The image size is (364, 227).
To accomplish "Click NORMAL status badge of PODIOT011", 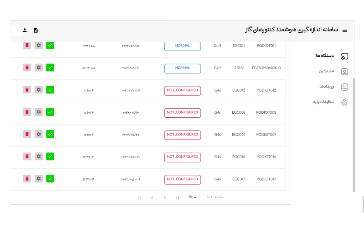I will [182, 46].
